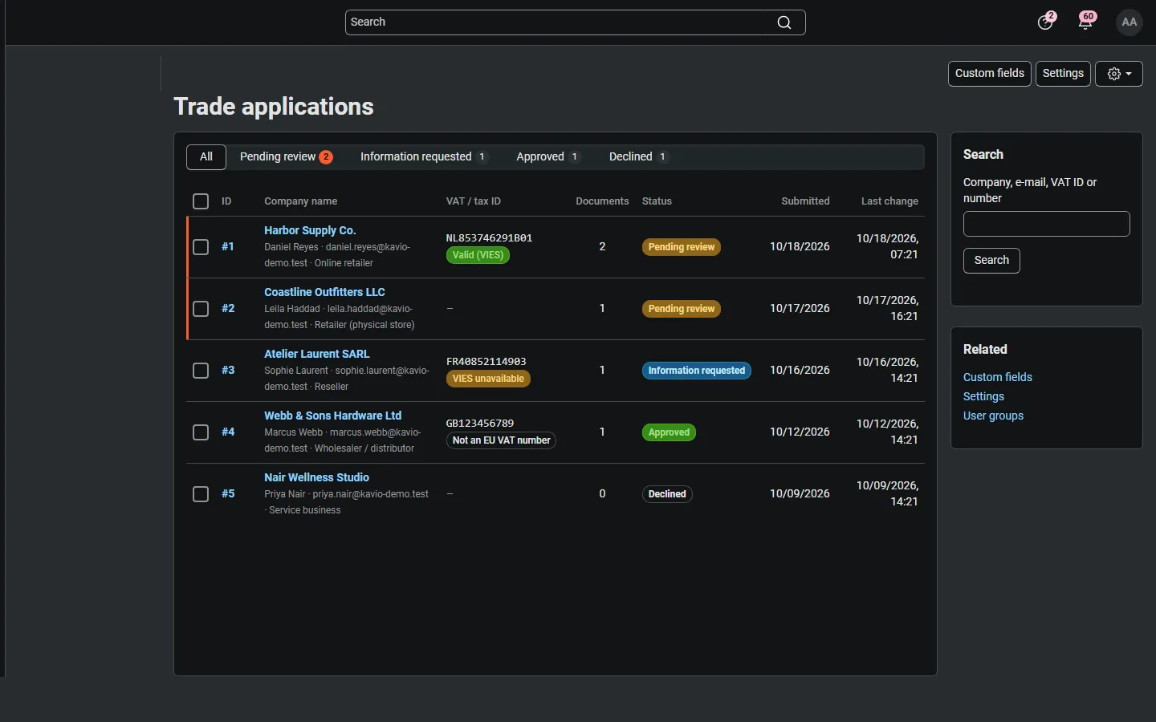Check the box for Coastline Outfitters LLC
This screenshot has height=722, width=1156.
pos(201,309)
